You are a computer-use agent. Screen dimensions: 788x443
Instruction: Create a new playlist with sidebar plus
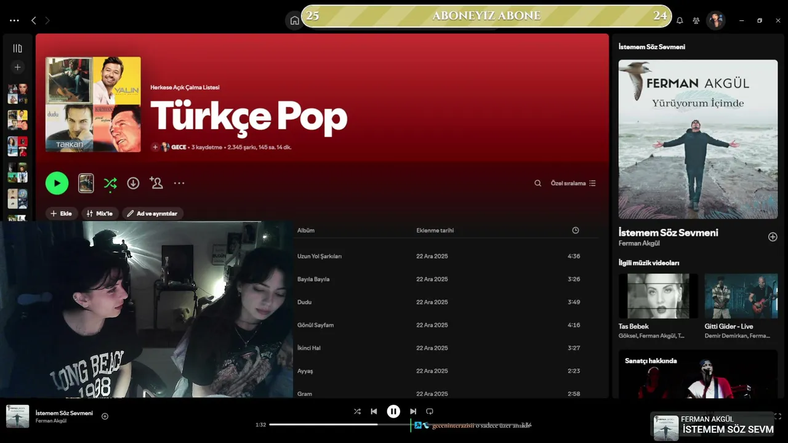coord(17,67)
